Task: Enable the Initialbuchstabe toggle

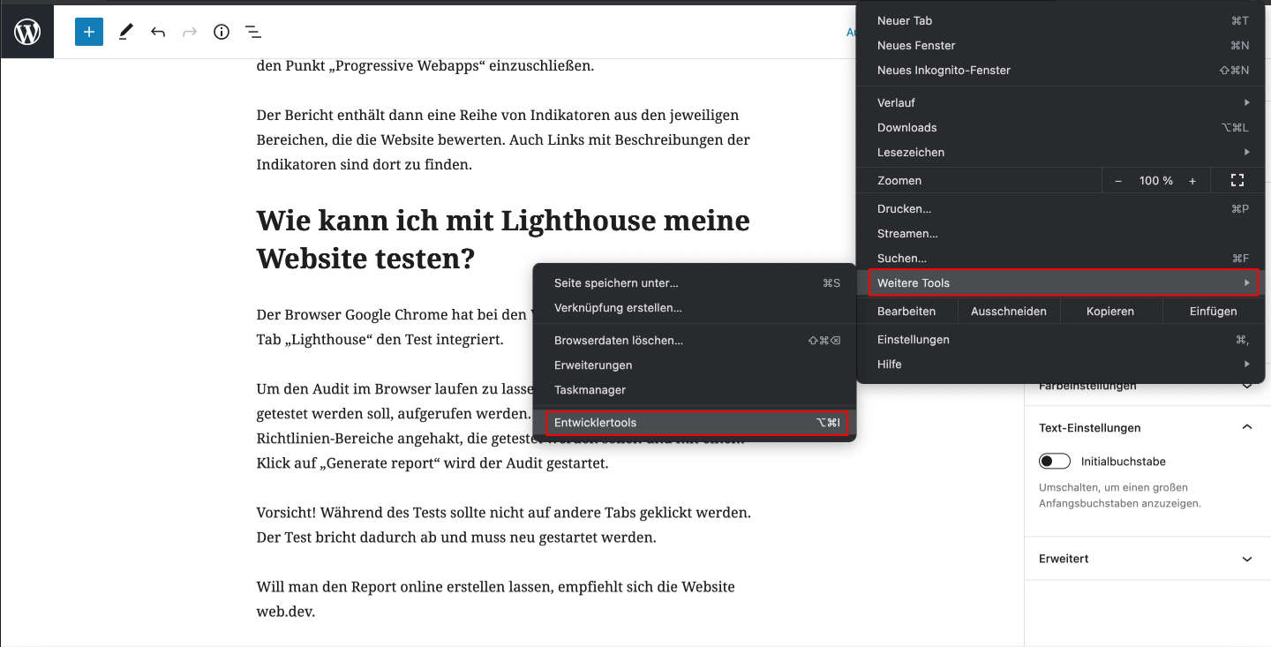Action: [x=1055, y=461]
